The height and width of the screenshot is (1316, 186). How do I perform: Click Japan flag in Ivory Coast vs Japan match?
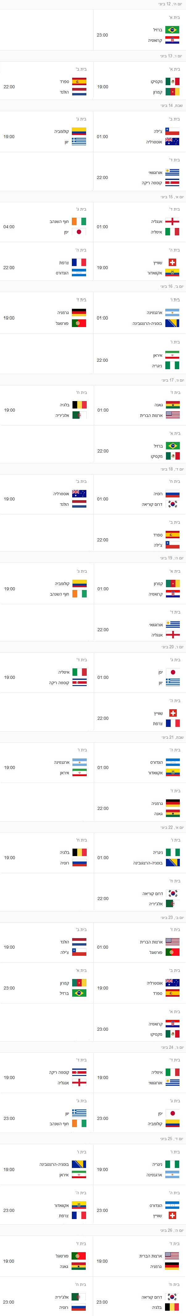pos(79,231)
